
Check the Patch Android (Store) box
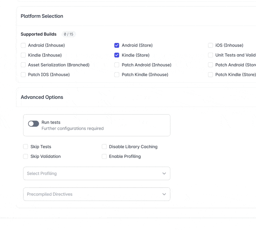click(x=211, y=65)
